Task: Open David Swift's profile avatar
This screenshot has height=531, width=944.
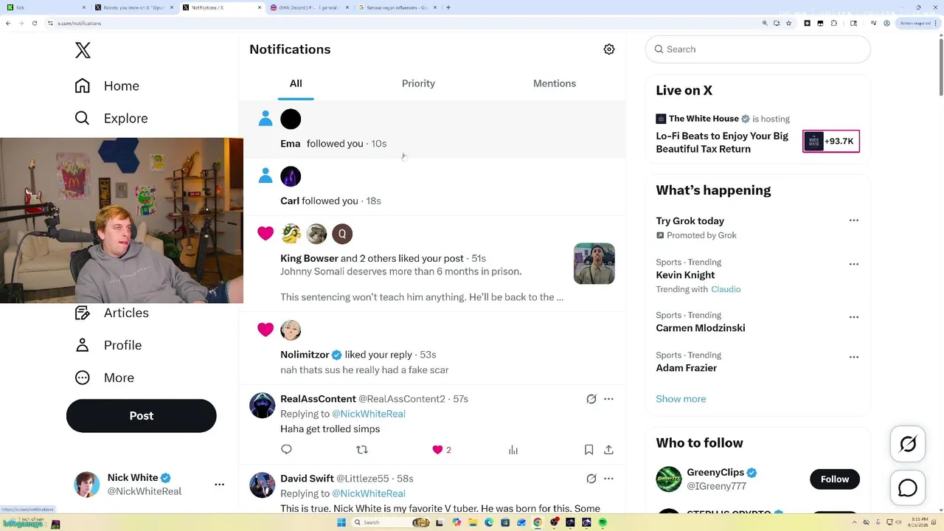Action: pyautogui.click(x=262, y=485)
